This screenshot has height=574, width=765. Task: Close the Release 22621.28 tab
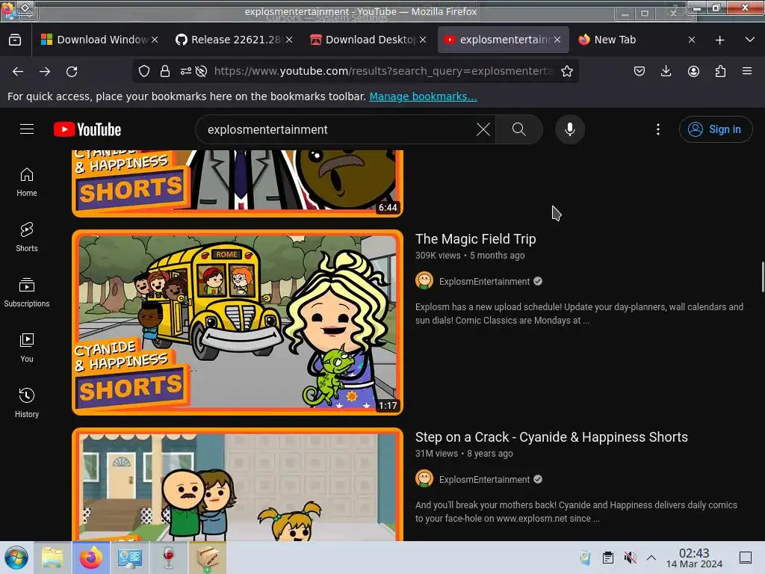point(289,40)
